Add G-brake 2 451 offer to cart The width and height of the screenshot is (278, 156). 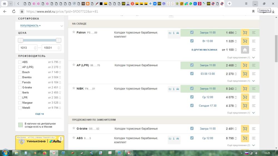point(245,129)
